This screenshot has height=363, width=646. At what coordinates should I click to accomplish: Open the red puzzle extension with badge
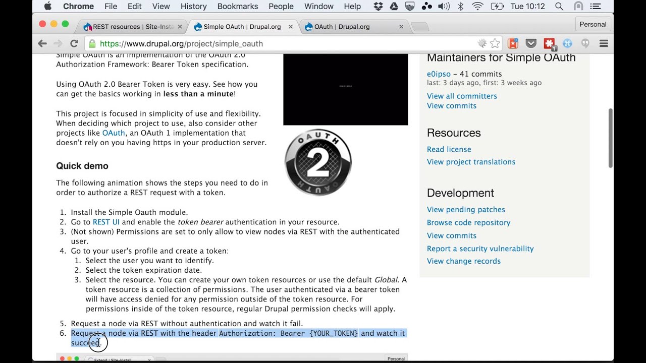coord(550,44)
